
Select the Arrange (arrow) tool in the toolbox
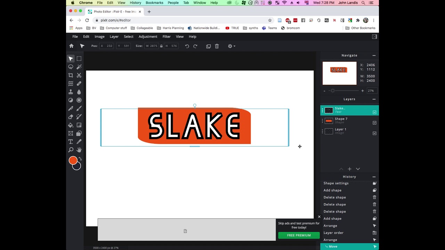pos(71,59)
